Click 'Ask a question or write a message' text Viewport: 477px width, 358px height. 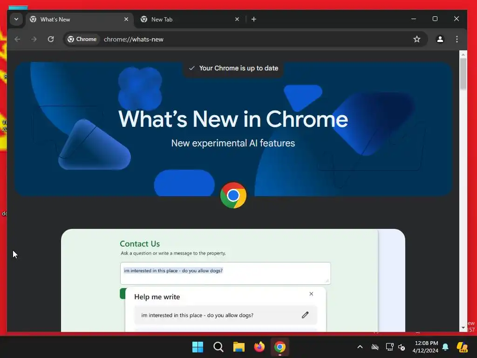point(173,253)
